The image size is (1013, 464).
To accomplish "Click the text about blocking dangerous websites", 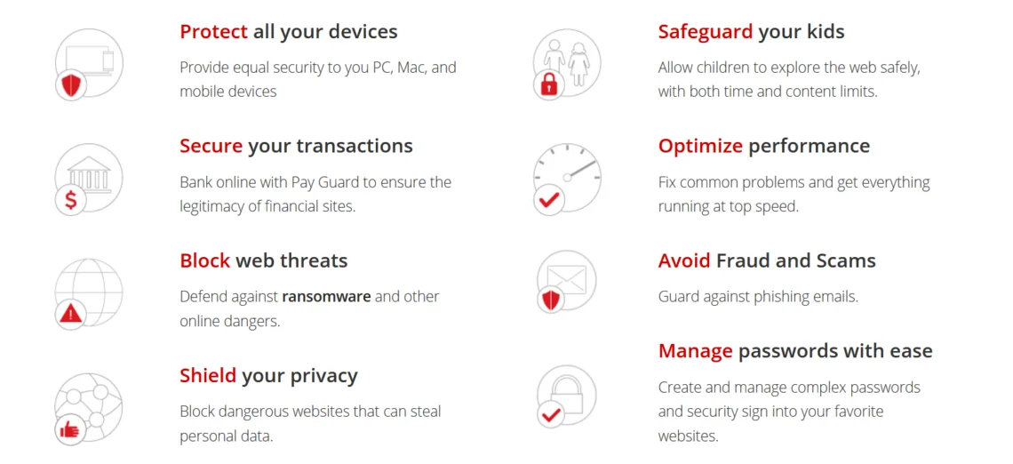I will click(310, 423).
